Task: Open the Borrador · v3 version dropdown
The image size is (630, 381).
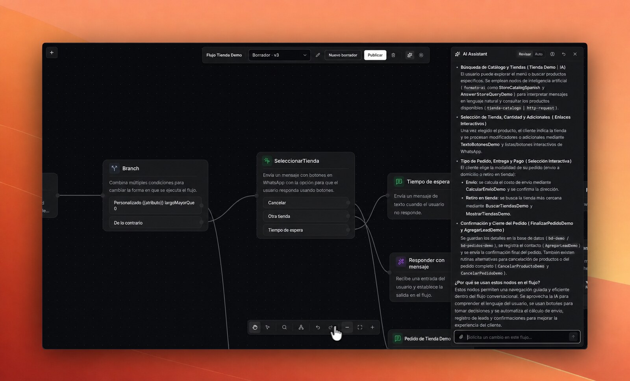Action: 280,55
